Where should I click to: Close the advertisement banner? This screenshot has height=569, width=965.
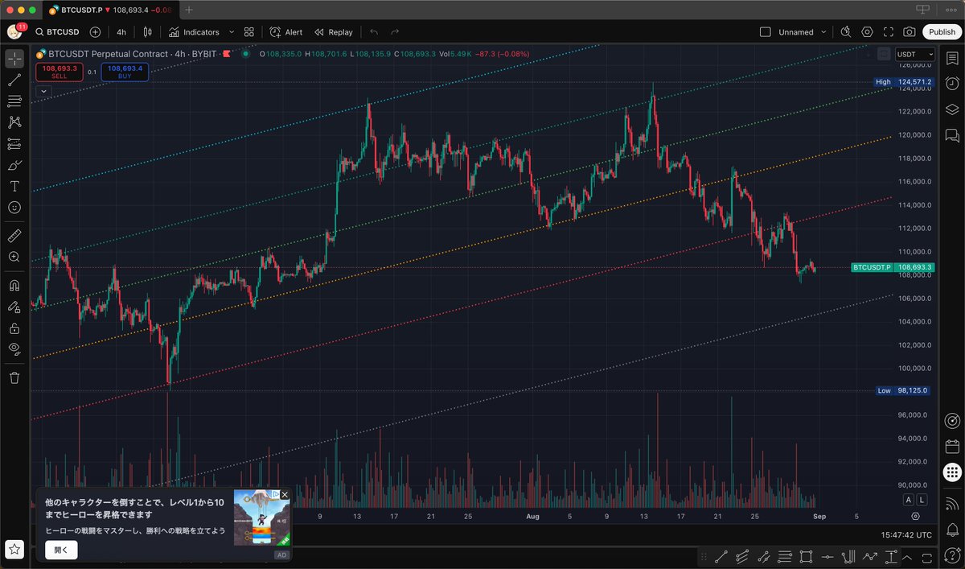tap(285, 495)
